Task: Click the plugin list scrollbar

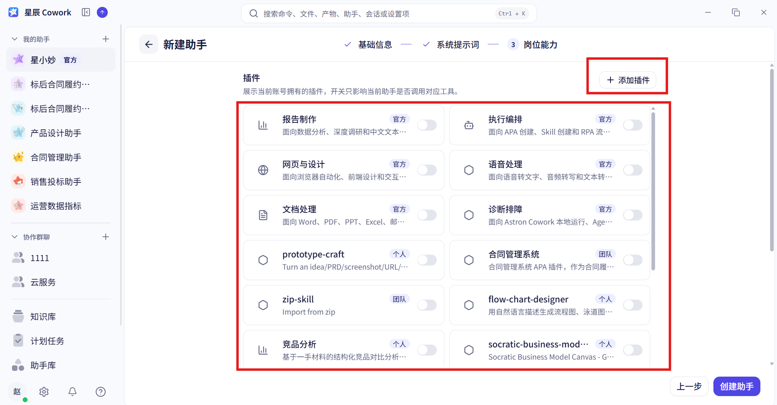Action: pos(653,191)
